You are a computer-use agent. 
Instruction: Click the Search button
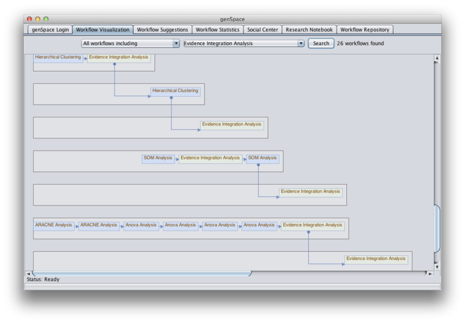(321, 43)
